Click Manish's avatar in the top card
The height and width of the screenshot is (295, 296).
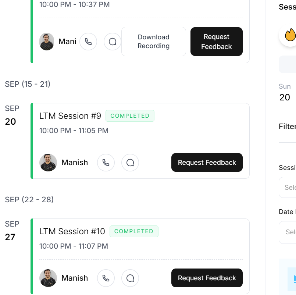pos(47,42)
